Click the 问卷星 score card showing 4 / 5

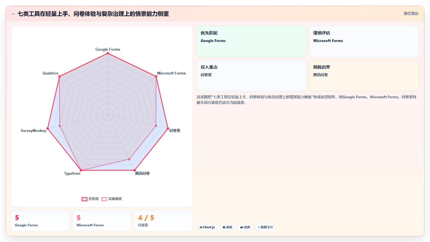point(163,221)
